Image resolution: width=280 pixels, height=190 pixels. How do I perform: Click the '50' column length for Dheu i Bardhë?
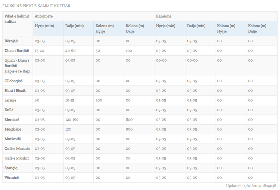coord(98,51)
